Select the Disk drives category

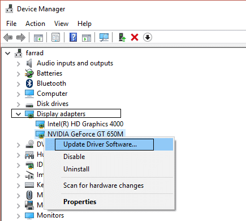(x=53, y=104)
